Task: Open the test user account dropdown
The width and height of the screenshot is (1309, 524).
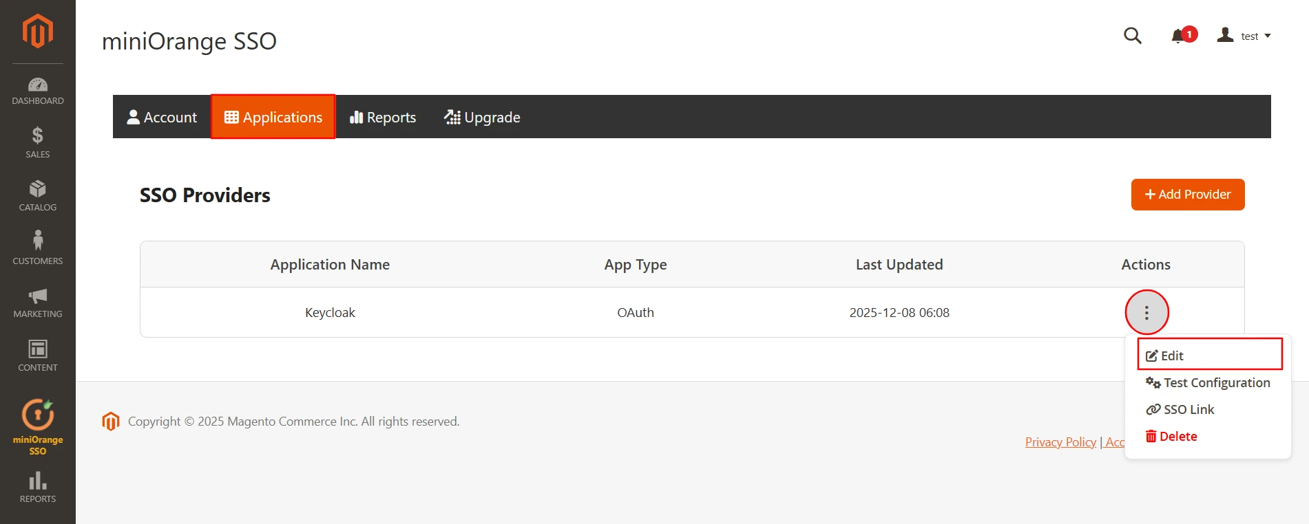Action: click(x=1244, y=36)
